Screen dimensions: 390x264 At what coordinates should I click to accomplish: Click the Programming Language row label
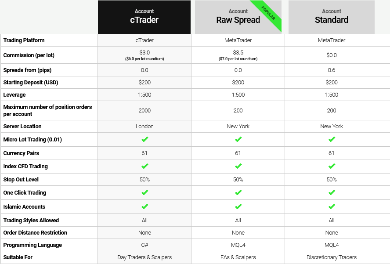click(32, 245)
